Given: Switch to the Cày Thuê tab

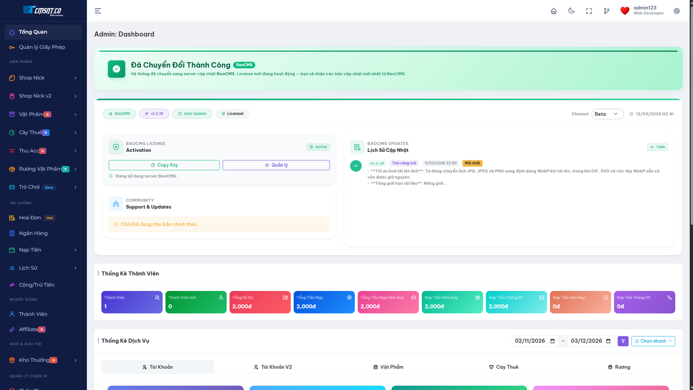Looking at the screenshot, I should [x=504, y=367].
